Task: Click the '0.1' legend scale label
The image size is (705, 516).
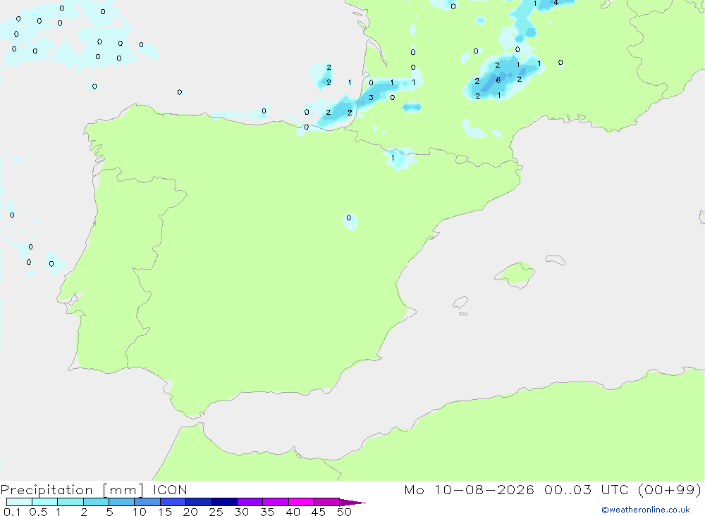Action: [x=12, y=512]
